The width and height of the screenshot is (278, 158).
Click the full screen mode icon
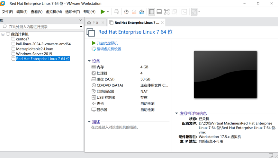pos(167,12)
